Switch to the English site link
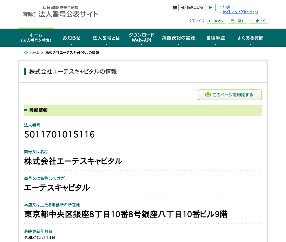286x242 pixels. (x=228, y=7)
